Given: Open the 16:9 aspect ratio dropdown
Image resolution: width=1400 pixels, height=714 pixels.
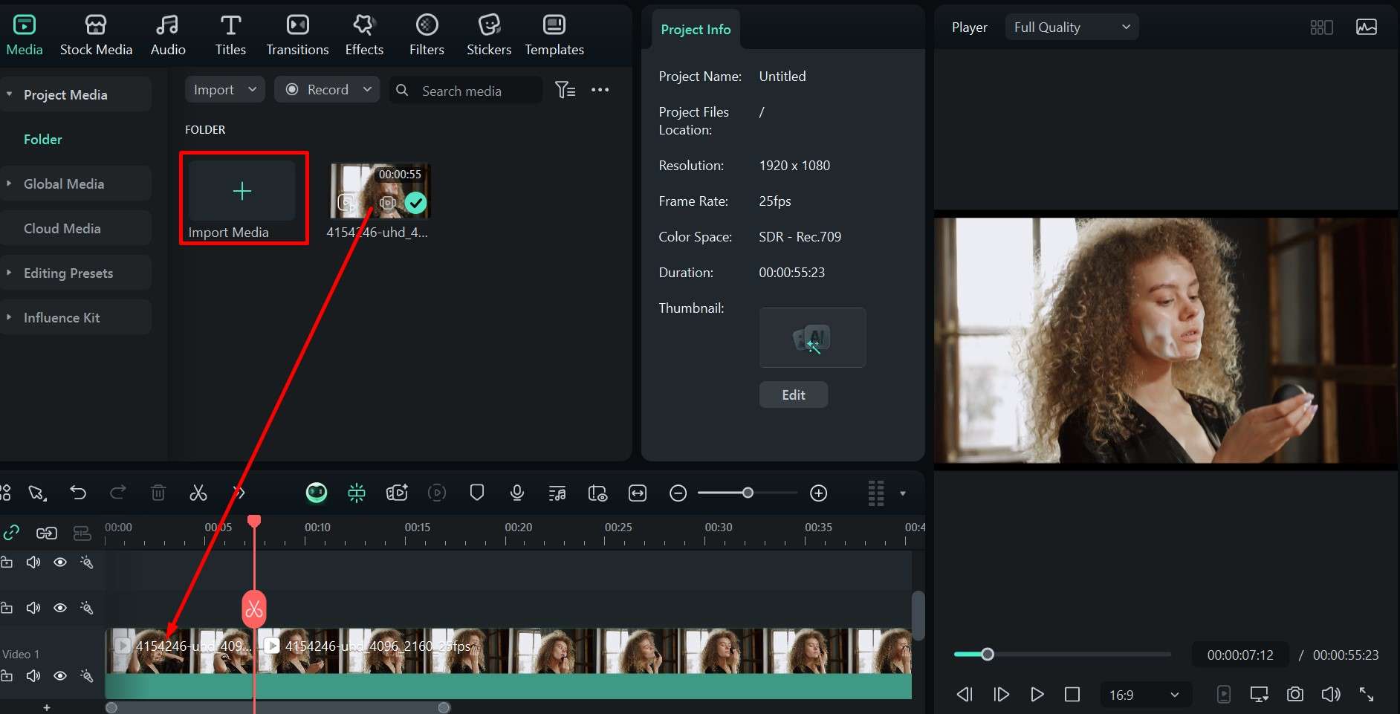Looking at the screenshot, I should click(1145, 695).
